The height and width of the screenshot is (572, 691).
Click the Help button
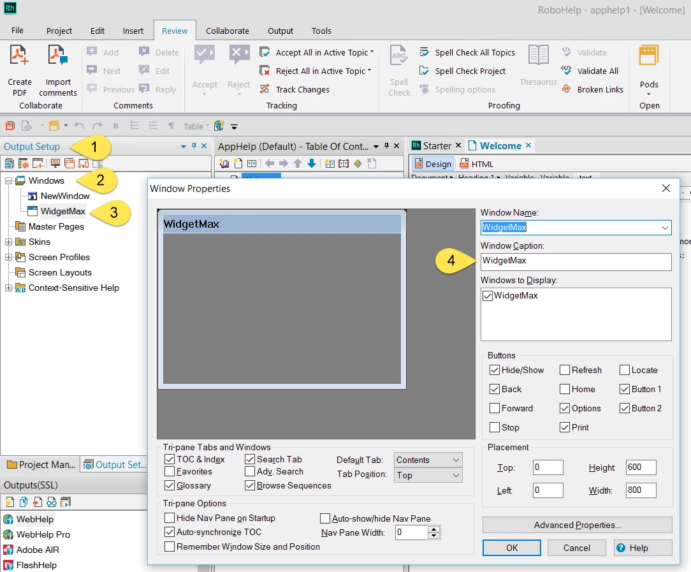(x=643, y=548)
